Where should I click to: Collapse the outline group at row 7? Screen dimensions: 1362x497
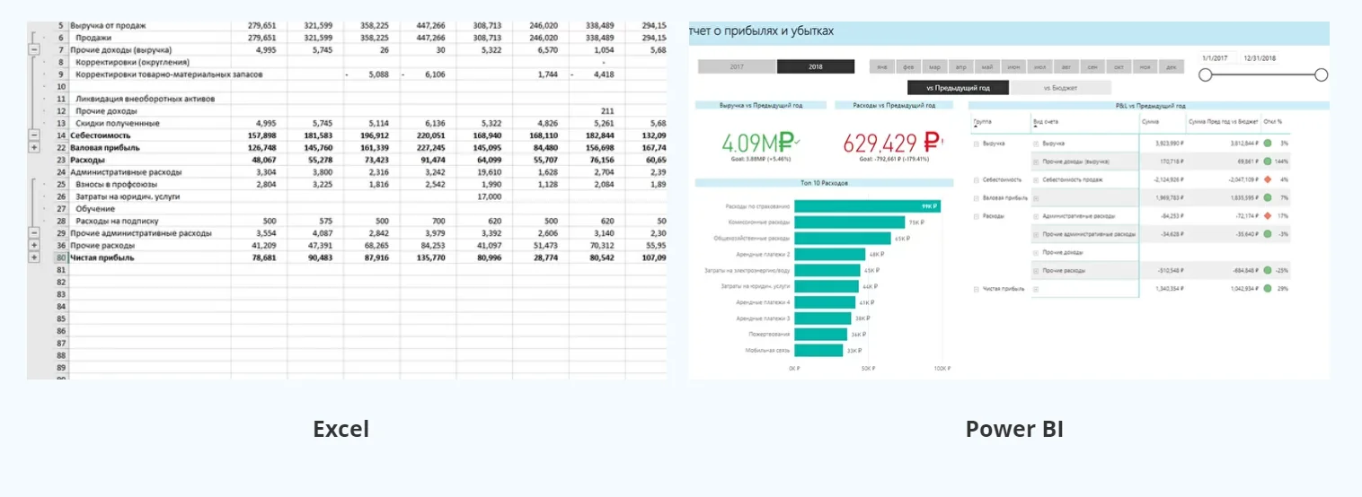click(x=34, y=50)
